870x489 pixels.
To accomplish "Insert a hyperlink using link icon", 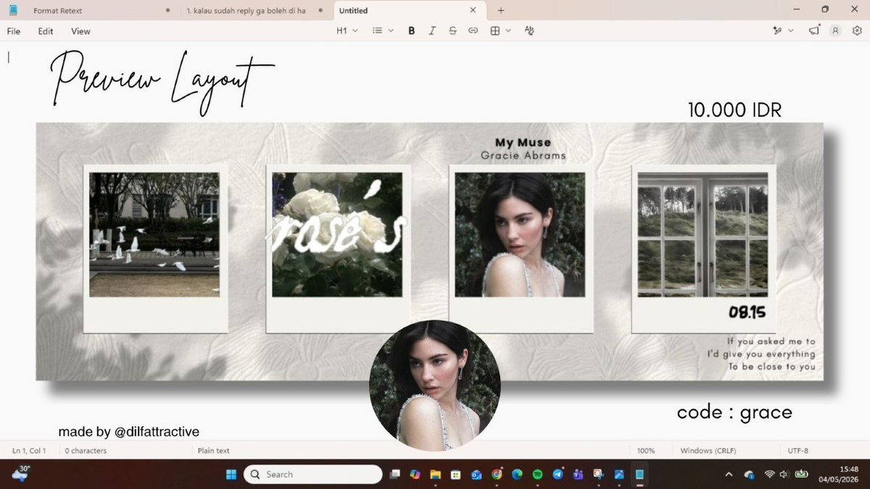I will (x=473, y=31).
